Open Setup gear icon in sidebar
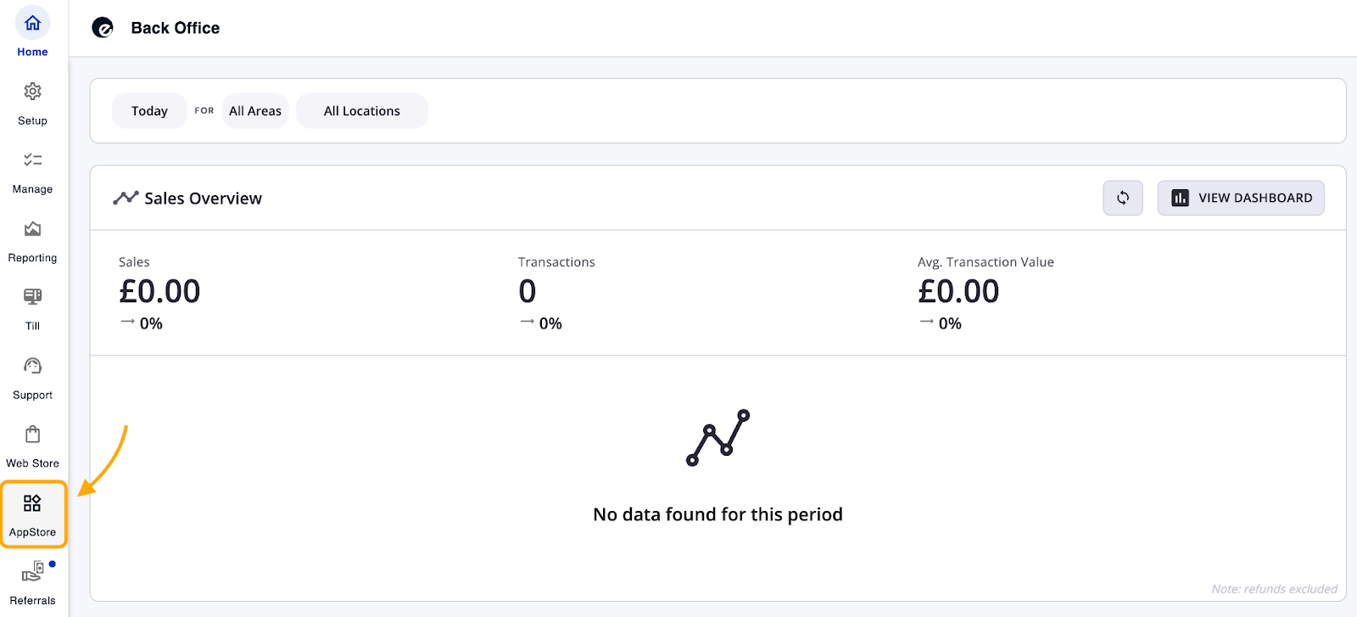Viewport: 1357px width, 617px height. (32, 92)
